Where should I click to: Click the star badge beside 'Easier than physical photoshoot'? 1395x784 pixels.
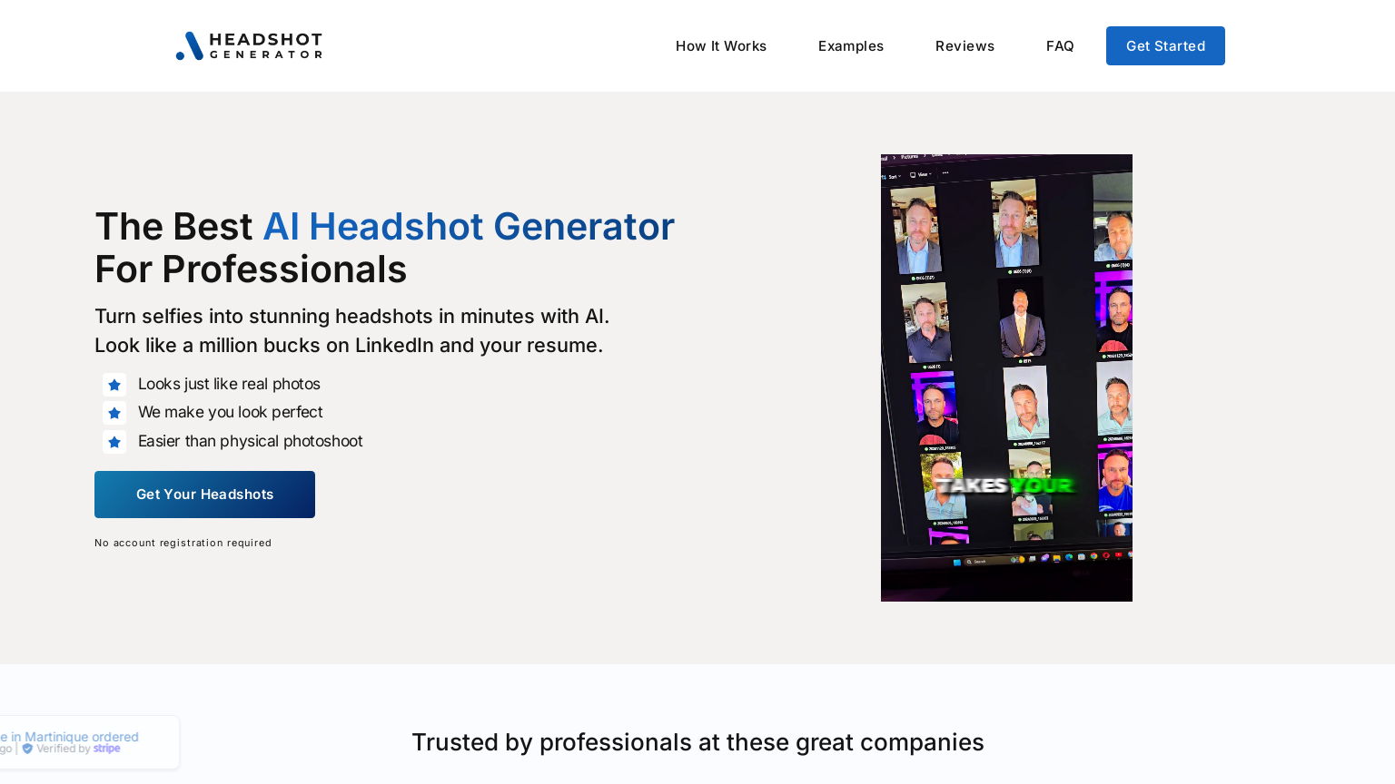[114, 442]
